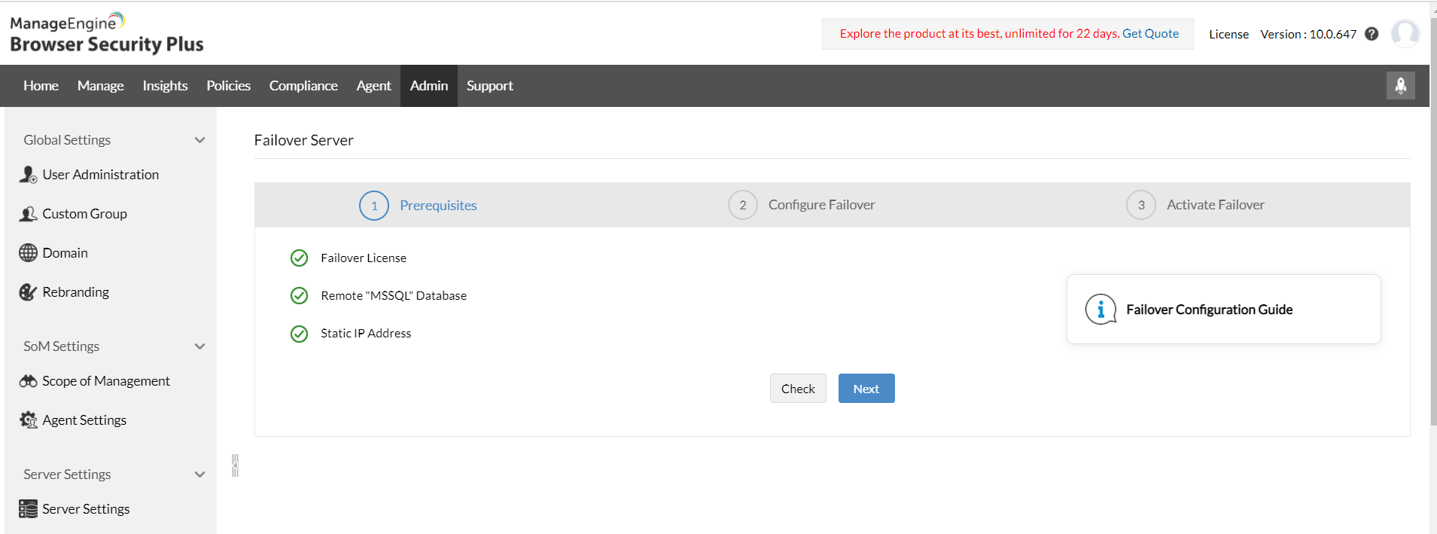The width and height of the screenshot is (1437, 534).
Task: Open User Administration in sidebar
Action: 100,175
